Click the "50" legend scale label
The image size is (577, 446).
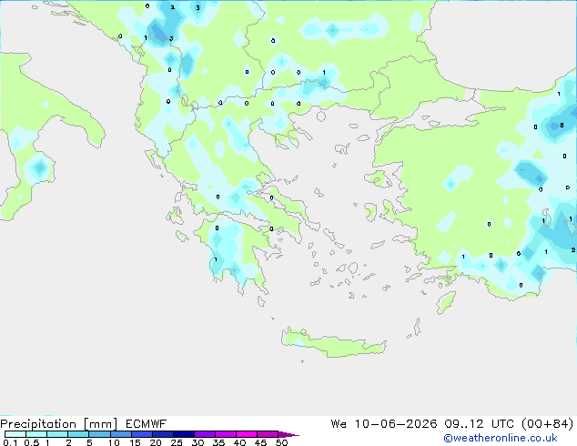click(x=281, y=442)
